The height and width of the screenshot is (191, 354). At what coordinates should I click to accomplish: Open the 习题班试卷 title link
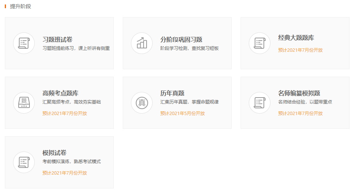(57, 39)
